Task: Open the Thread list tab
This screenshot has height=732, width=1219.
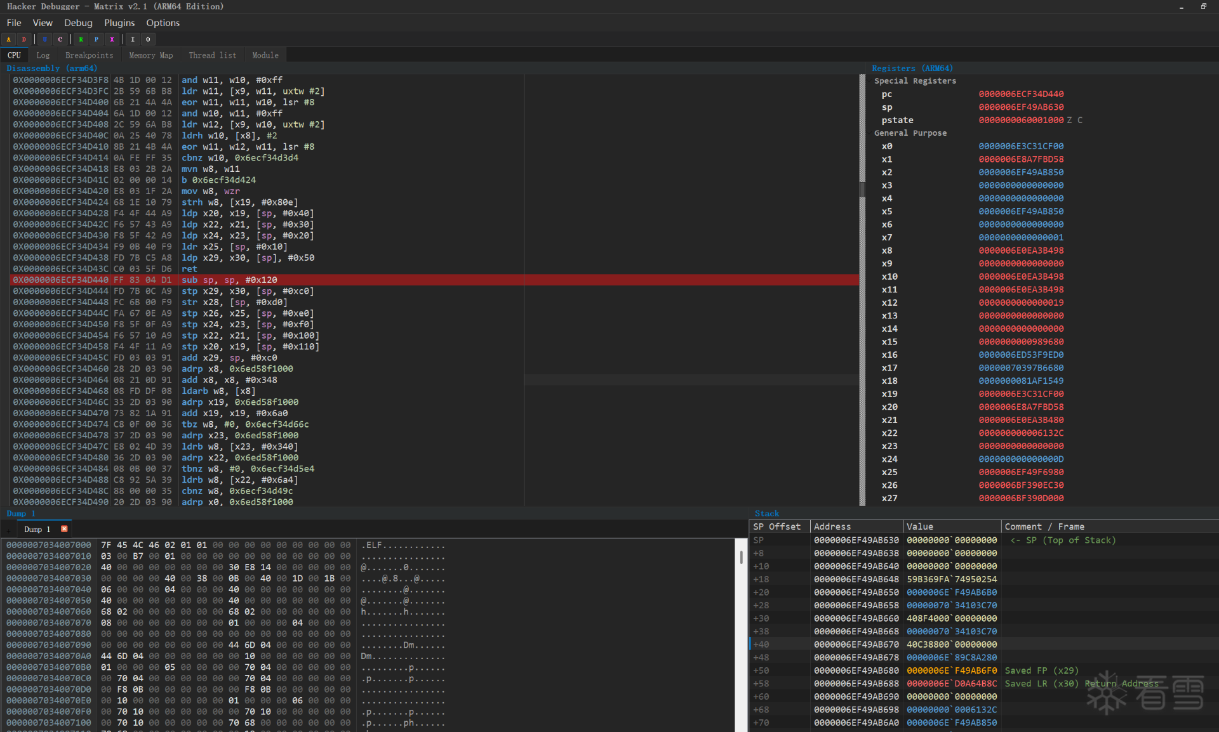Action: coord(212,55)
